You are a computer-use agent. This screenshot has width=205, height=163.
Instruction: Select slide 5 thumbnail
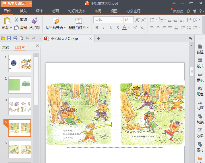(20, 150)
